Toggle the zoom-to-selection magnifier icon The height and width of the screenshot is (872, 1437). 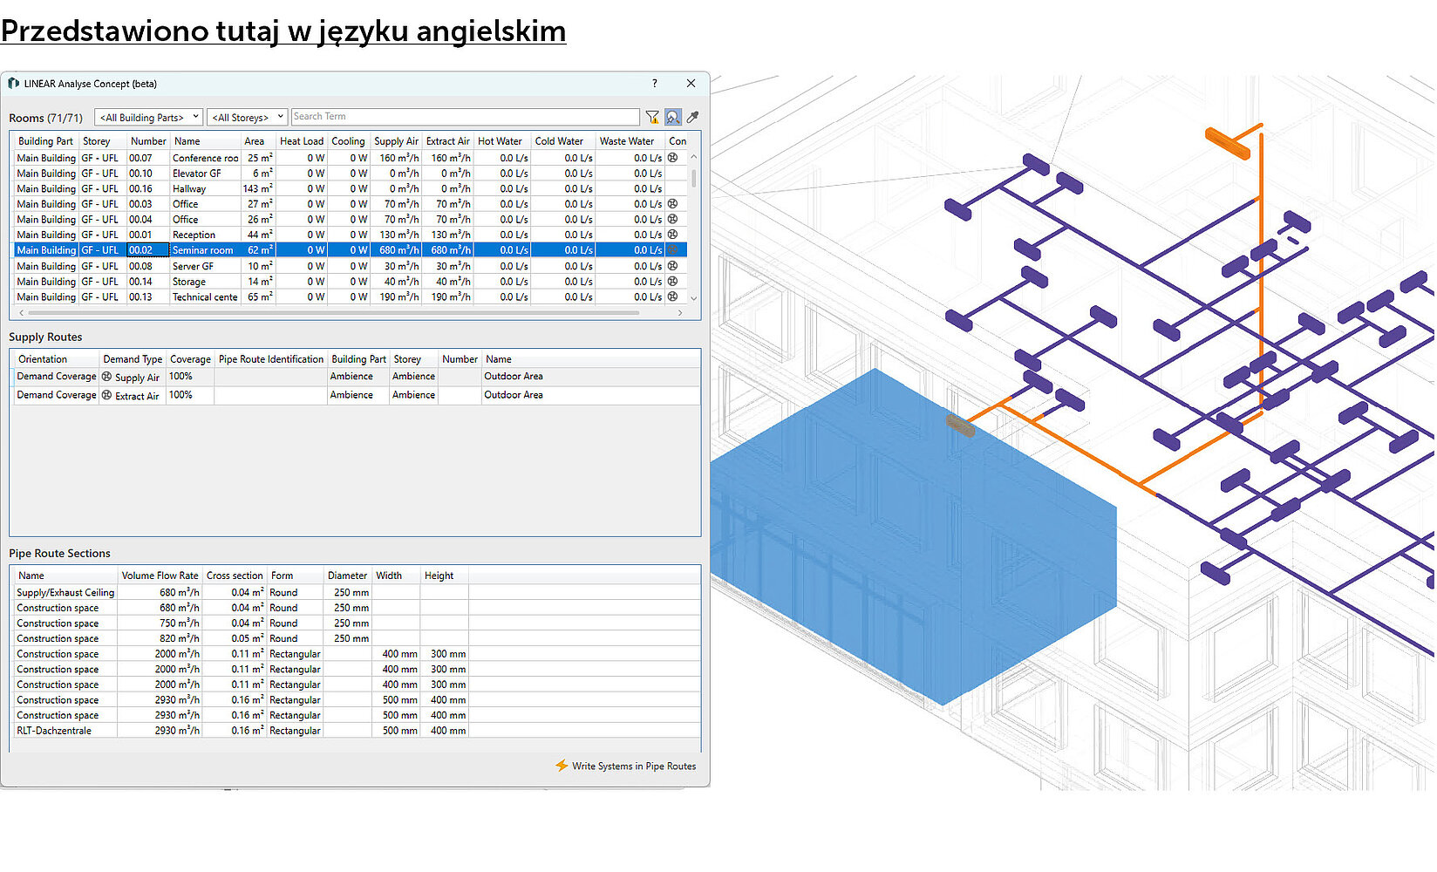(673, 117)
